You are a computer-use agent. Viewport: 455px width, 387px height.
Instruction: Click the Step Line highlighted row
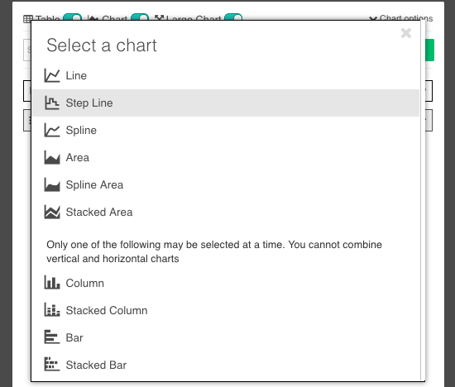226,103
